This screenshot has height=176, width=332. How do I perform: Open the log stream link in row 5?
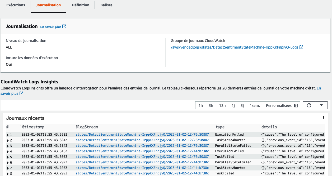point(142,157)
